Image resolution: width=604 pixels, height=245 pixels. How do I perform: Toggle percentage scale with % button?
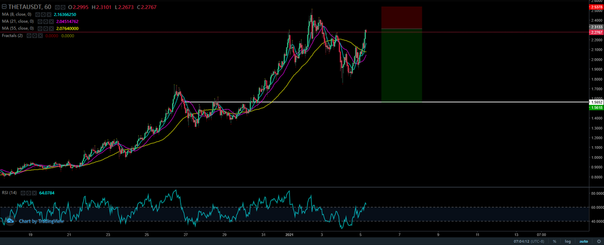(x=555, y=241)
